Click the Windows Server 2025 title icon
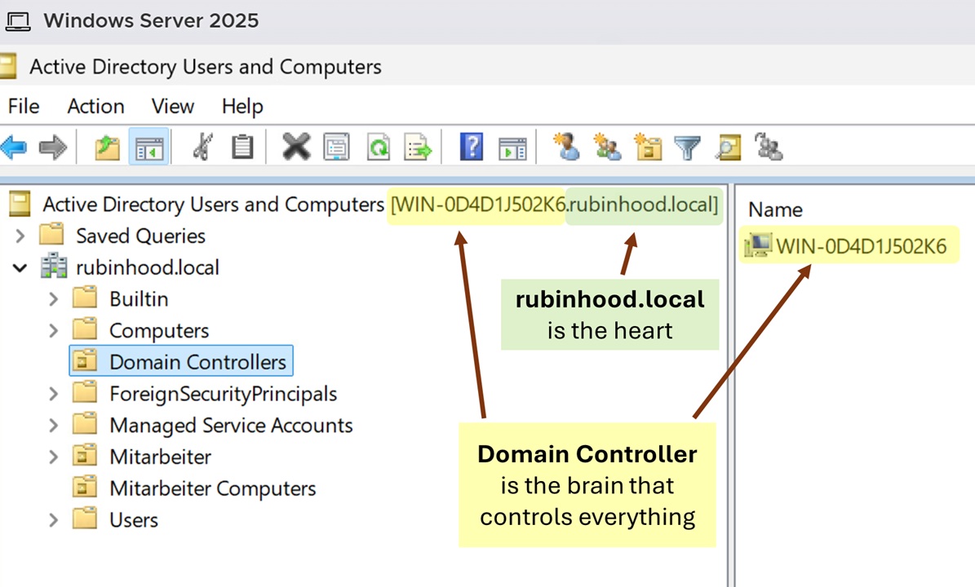The width and height of the screenshot is (975, 587). [17, 21]
